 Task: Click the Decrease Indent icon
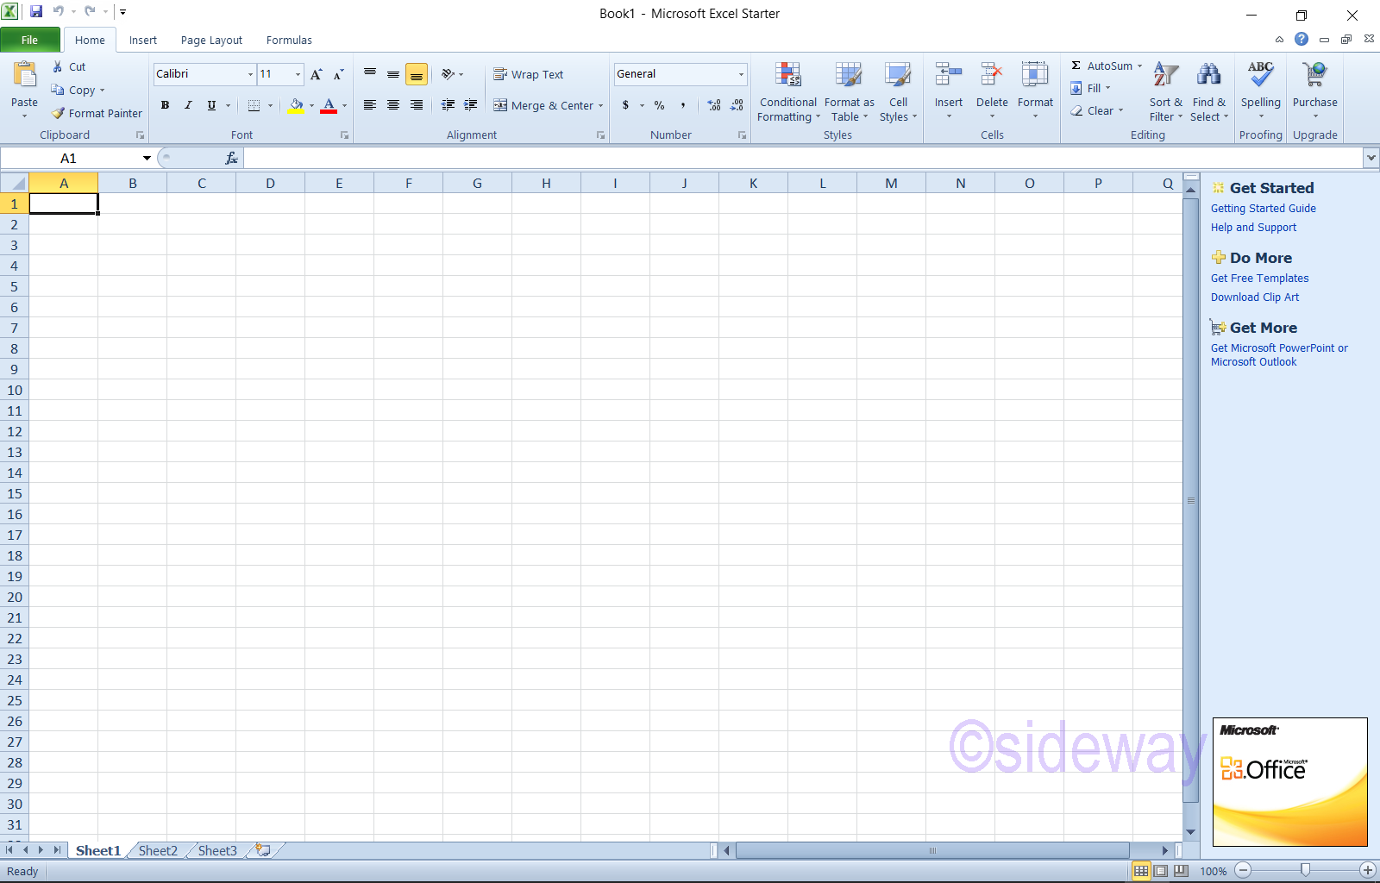tap(448, 105)
